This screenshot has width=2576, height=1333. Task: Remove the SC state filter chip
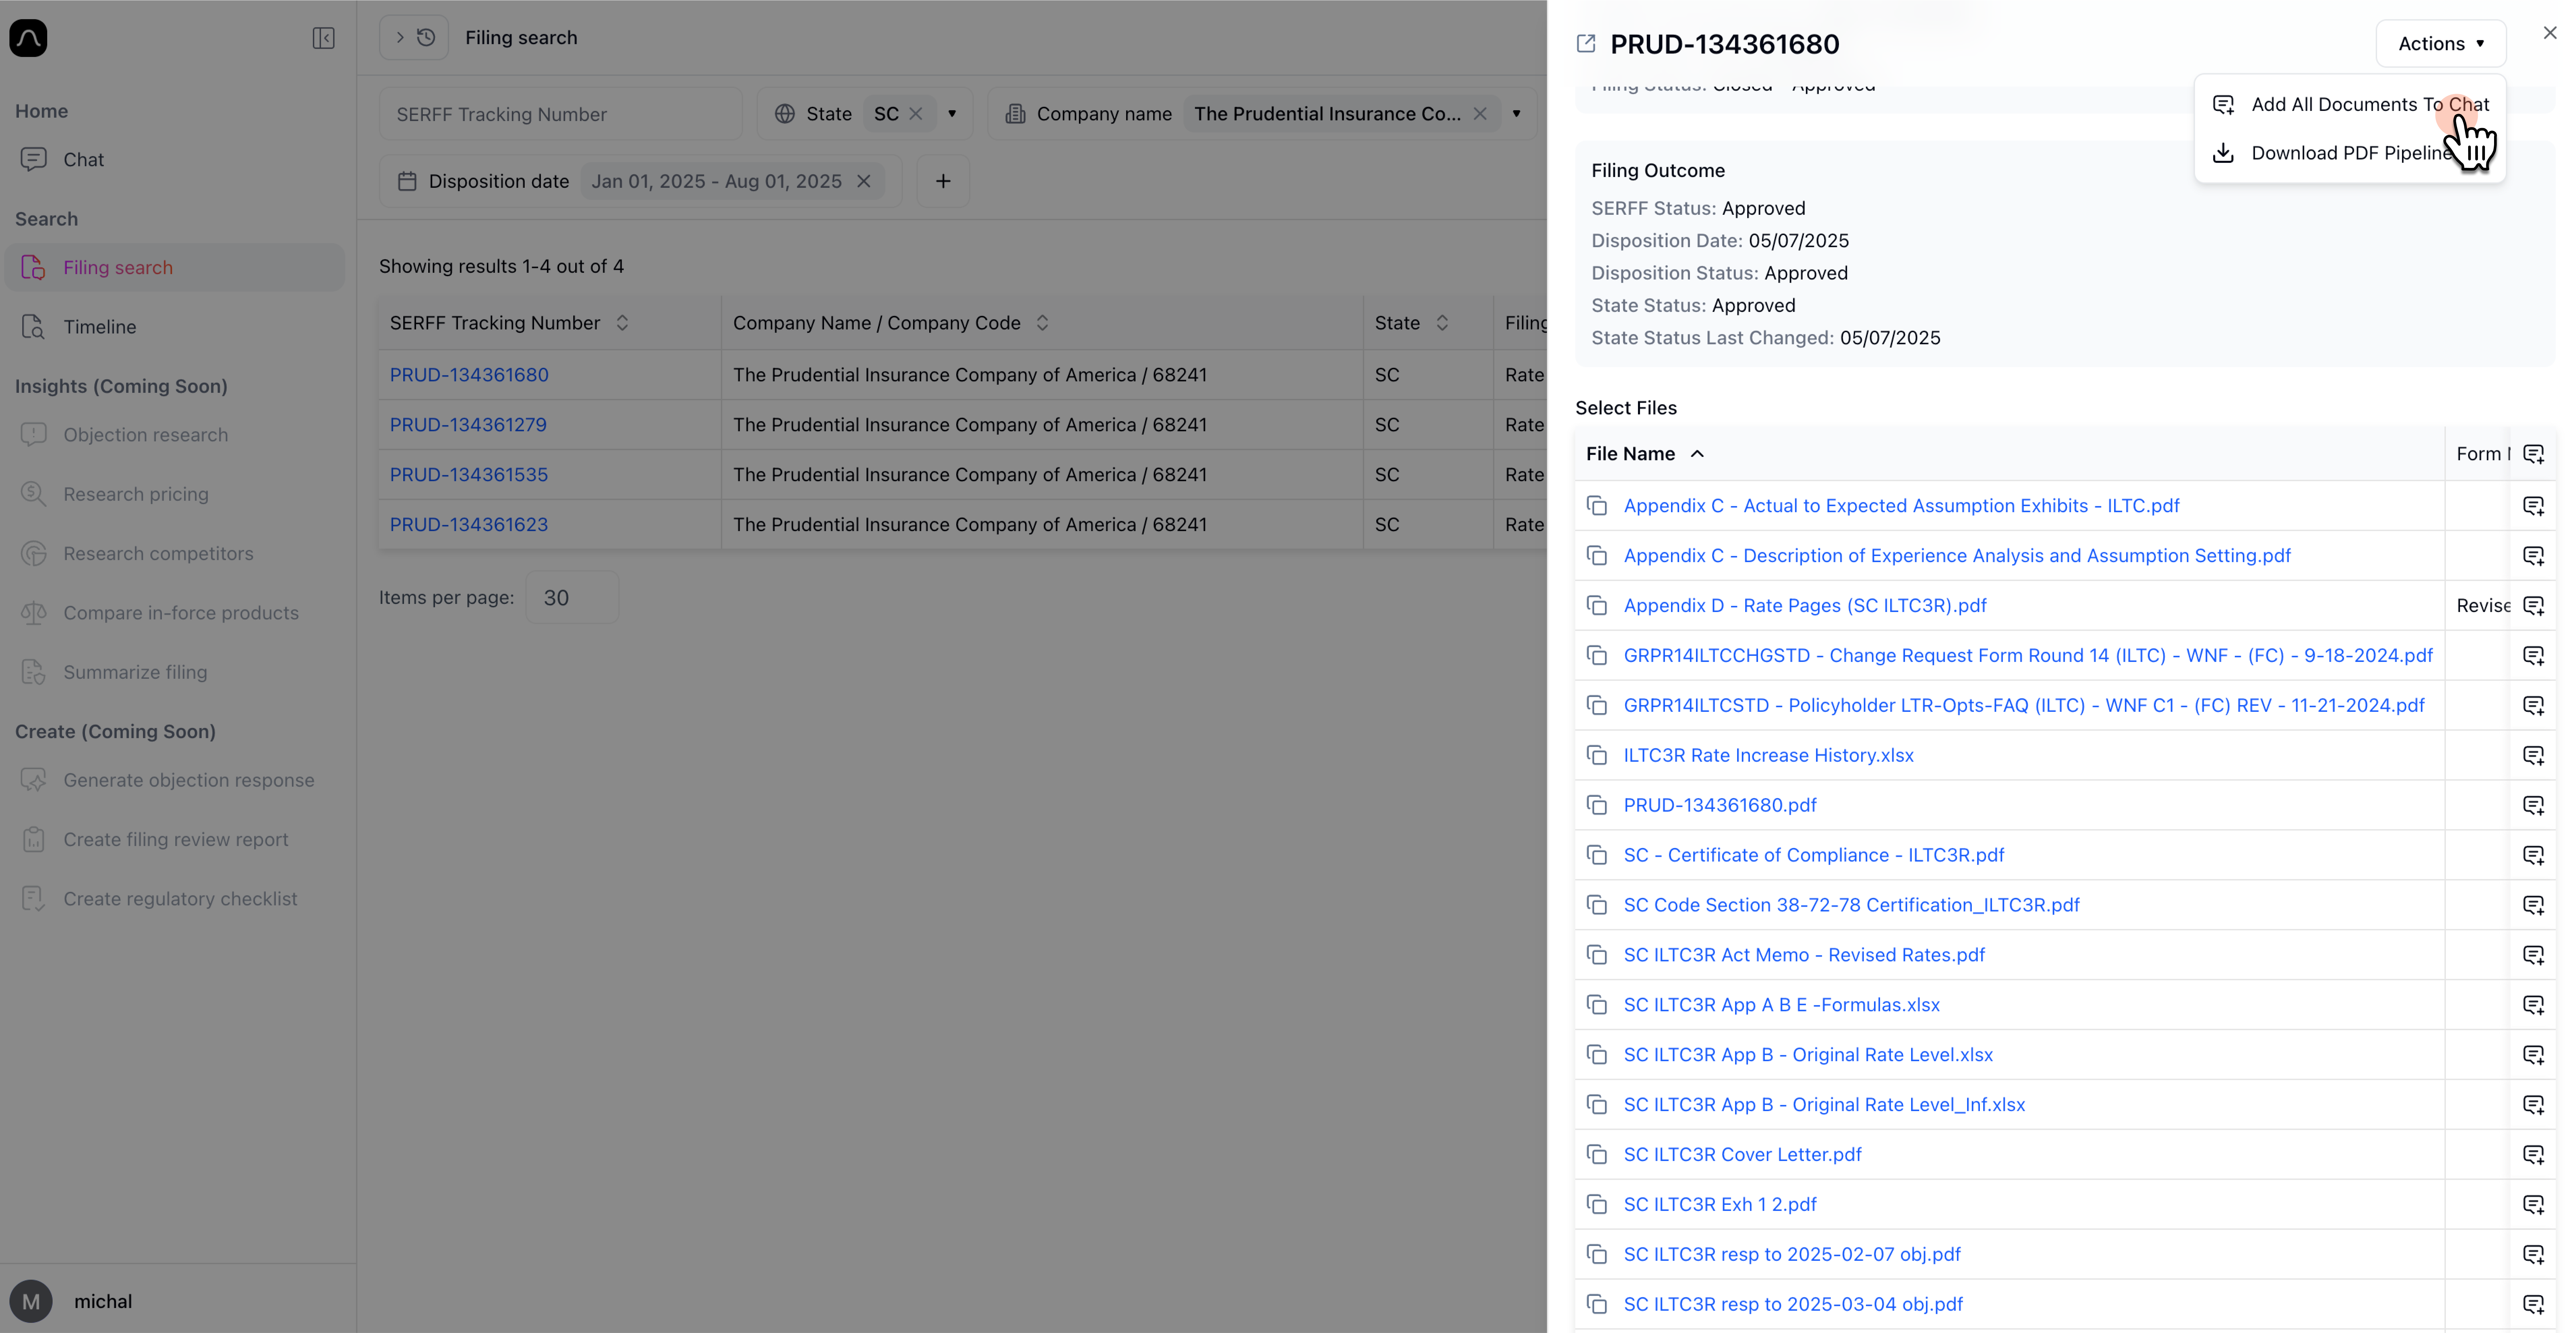(916, 113)
